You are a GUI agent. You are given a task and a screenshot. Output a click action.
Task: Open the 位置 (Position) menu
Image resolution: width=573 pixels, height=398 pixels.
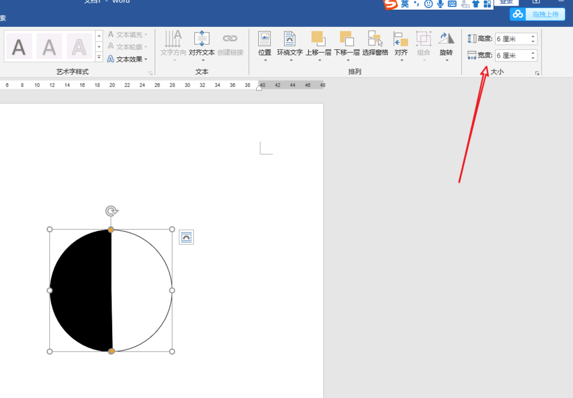[265, 45]
